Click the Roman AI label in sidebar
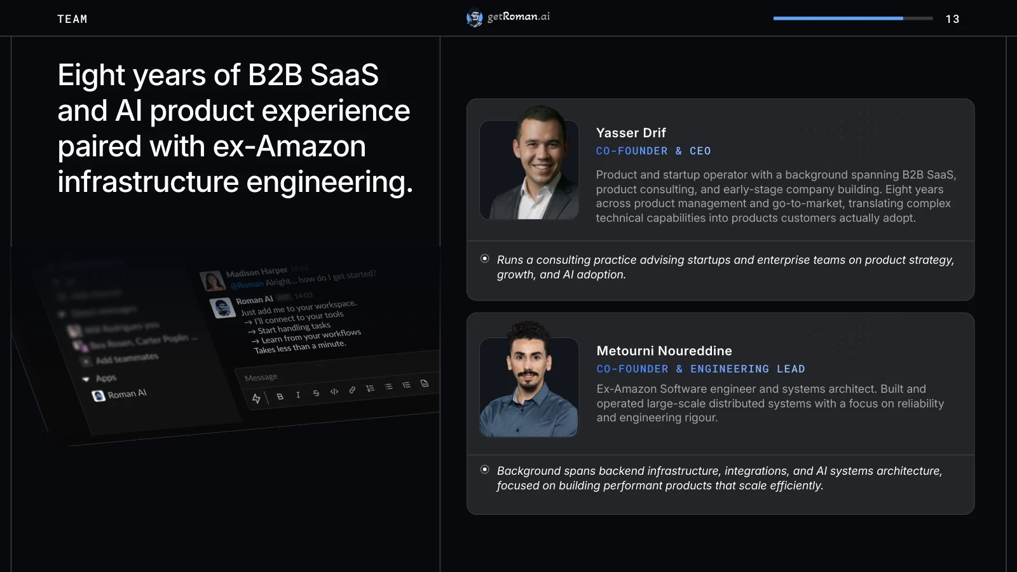Viewport: 1017px width, 572px height. point(126,394)
